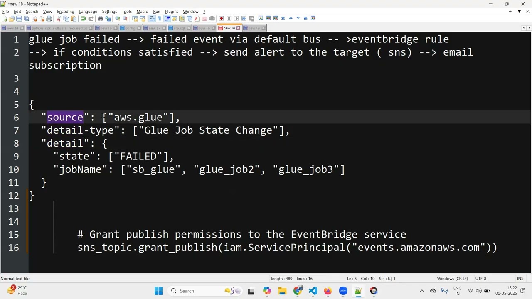This screenshot has height=299, width=532.
Task: Save the current file via toolbar
Action: coord(19,19)
